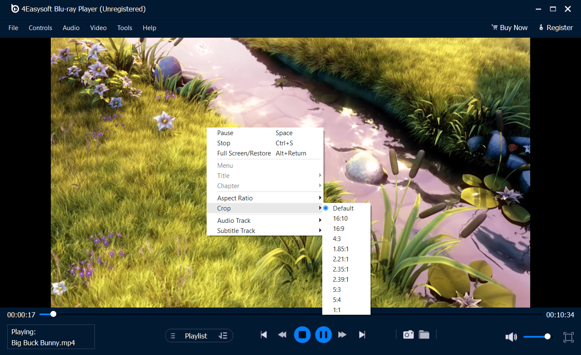Choose 1.85:1 crop ratio
The width and height of the screenshot is (581, 355).
pyautogui.click(x=346, y=249)
